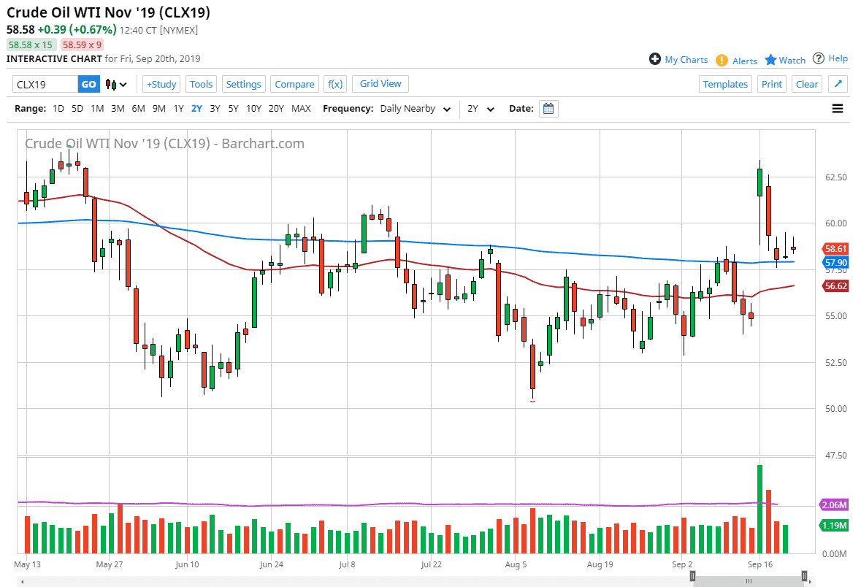
Task: Switch the range to MAX
Action: (301, 108)
